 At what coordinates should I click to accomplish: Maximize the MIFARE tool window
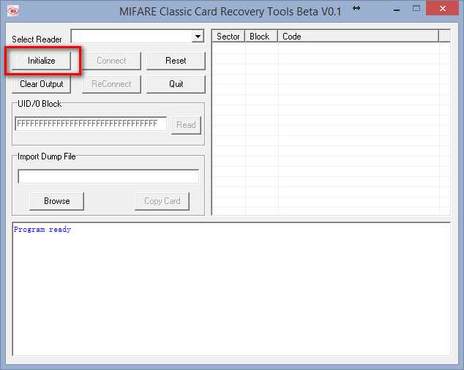click(416, 9)
